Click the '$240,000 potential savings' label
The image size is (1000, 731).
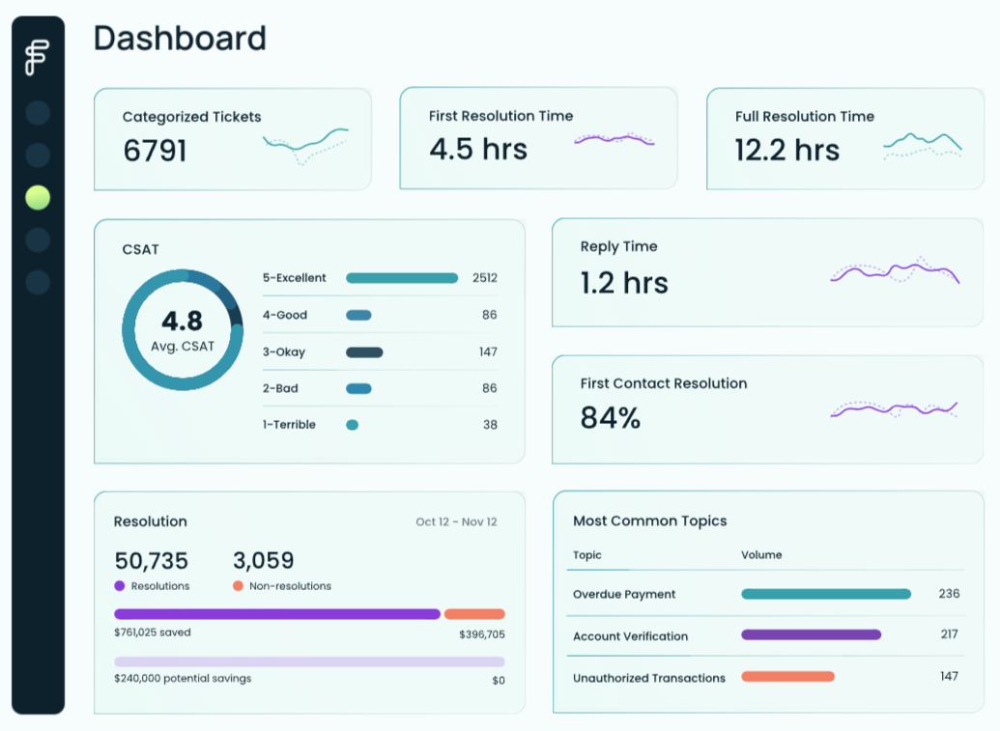[183, 679]
